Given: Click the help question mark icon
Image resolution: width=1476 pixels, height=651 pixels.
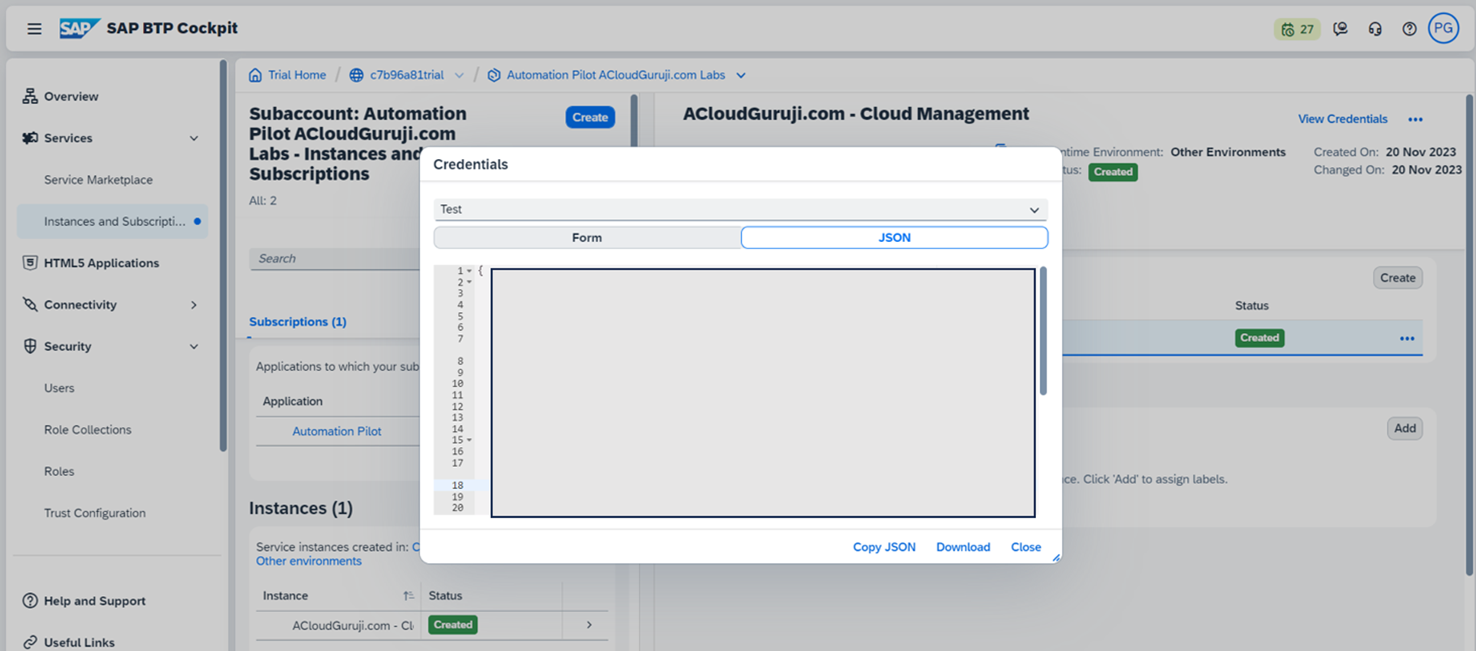Looking at the screenshot, I should (1409, 29).
